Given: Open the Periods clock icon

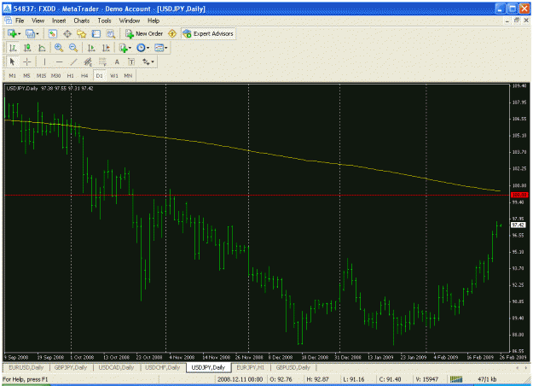Looking at the screenshot, I should coord(141,48).
